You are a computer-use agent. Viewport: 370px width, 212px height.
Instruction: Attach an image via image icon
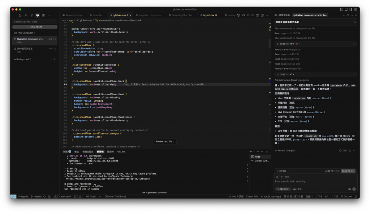349,189
